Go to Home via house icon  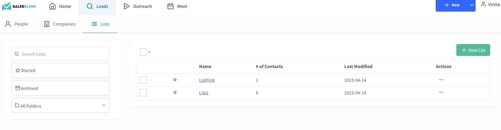tap(52, 6)
